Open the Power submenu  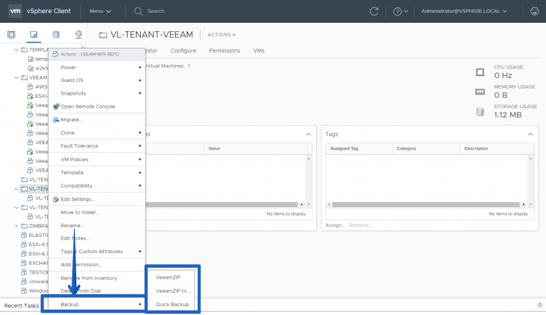tap(97, 68)
